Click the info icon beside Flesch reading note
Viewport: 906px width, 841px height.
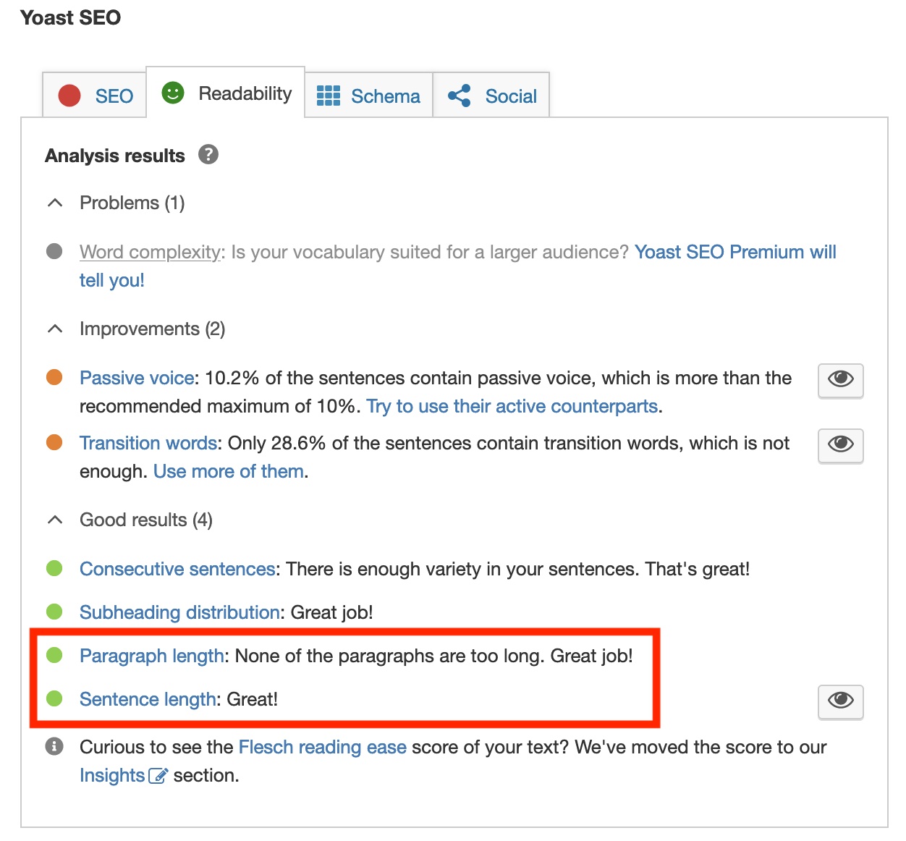pos(54,746)
